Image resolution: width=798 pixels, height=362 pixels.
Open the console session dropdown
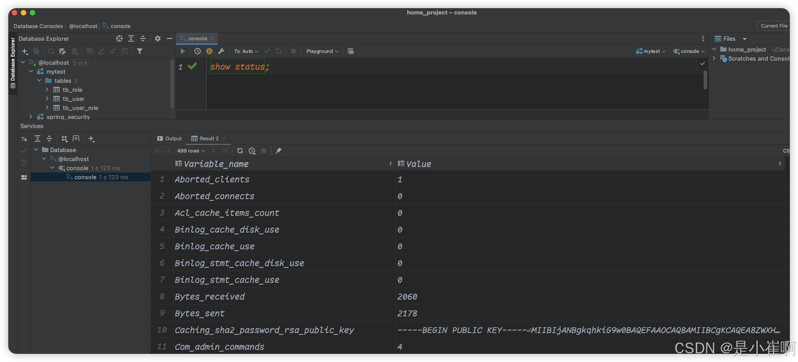(689, 51)
